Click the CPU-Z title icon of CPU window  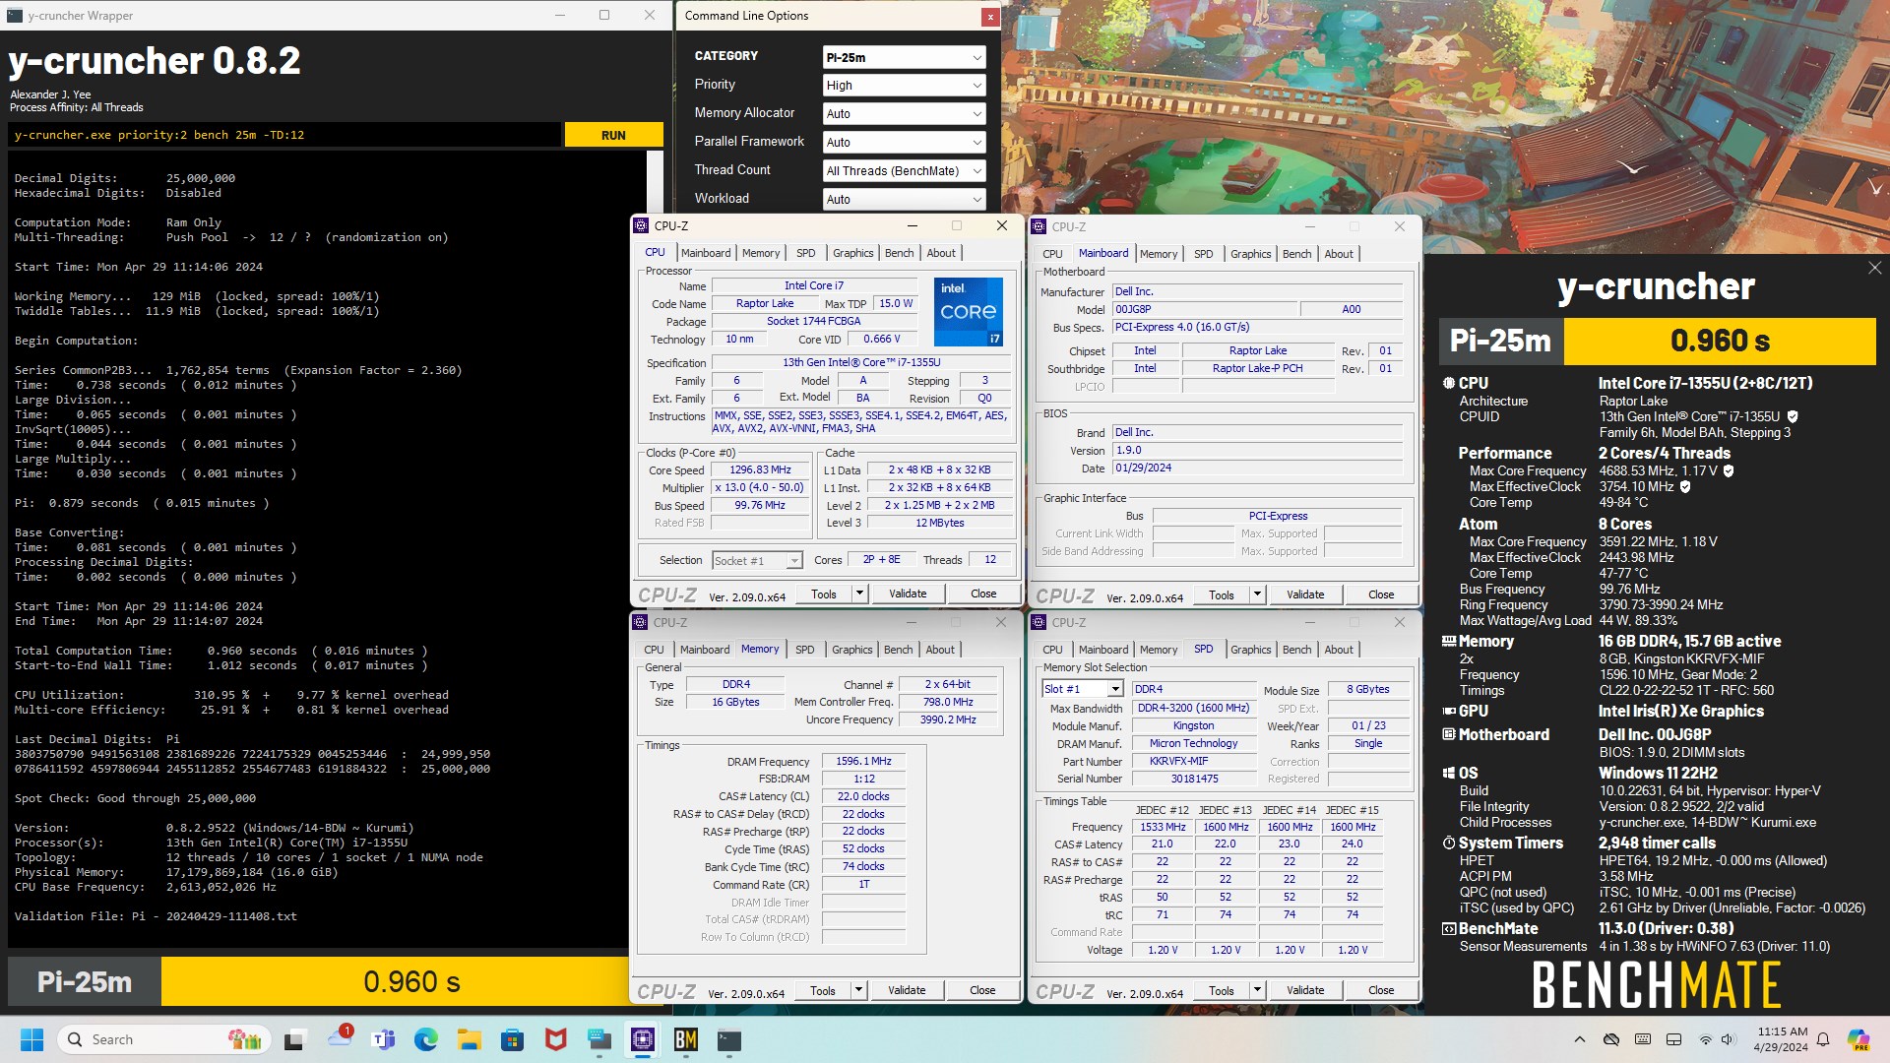[x=641, y=225]
